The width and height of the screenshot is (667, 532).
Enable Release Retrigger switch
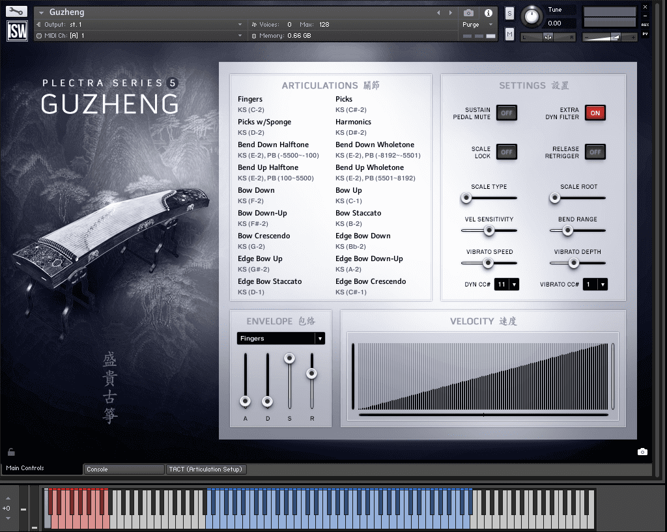[595, 152]
